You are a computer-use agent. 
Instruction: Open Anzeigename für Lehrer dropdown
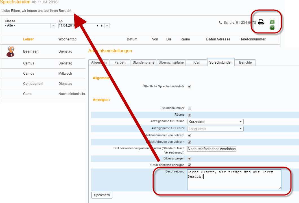[x=215, y=129]
